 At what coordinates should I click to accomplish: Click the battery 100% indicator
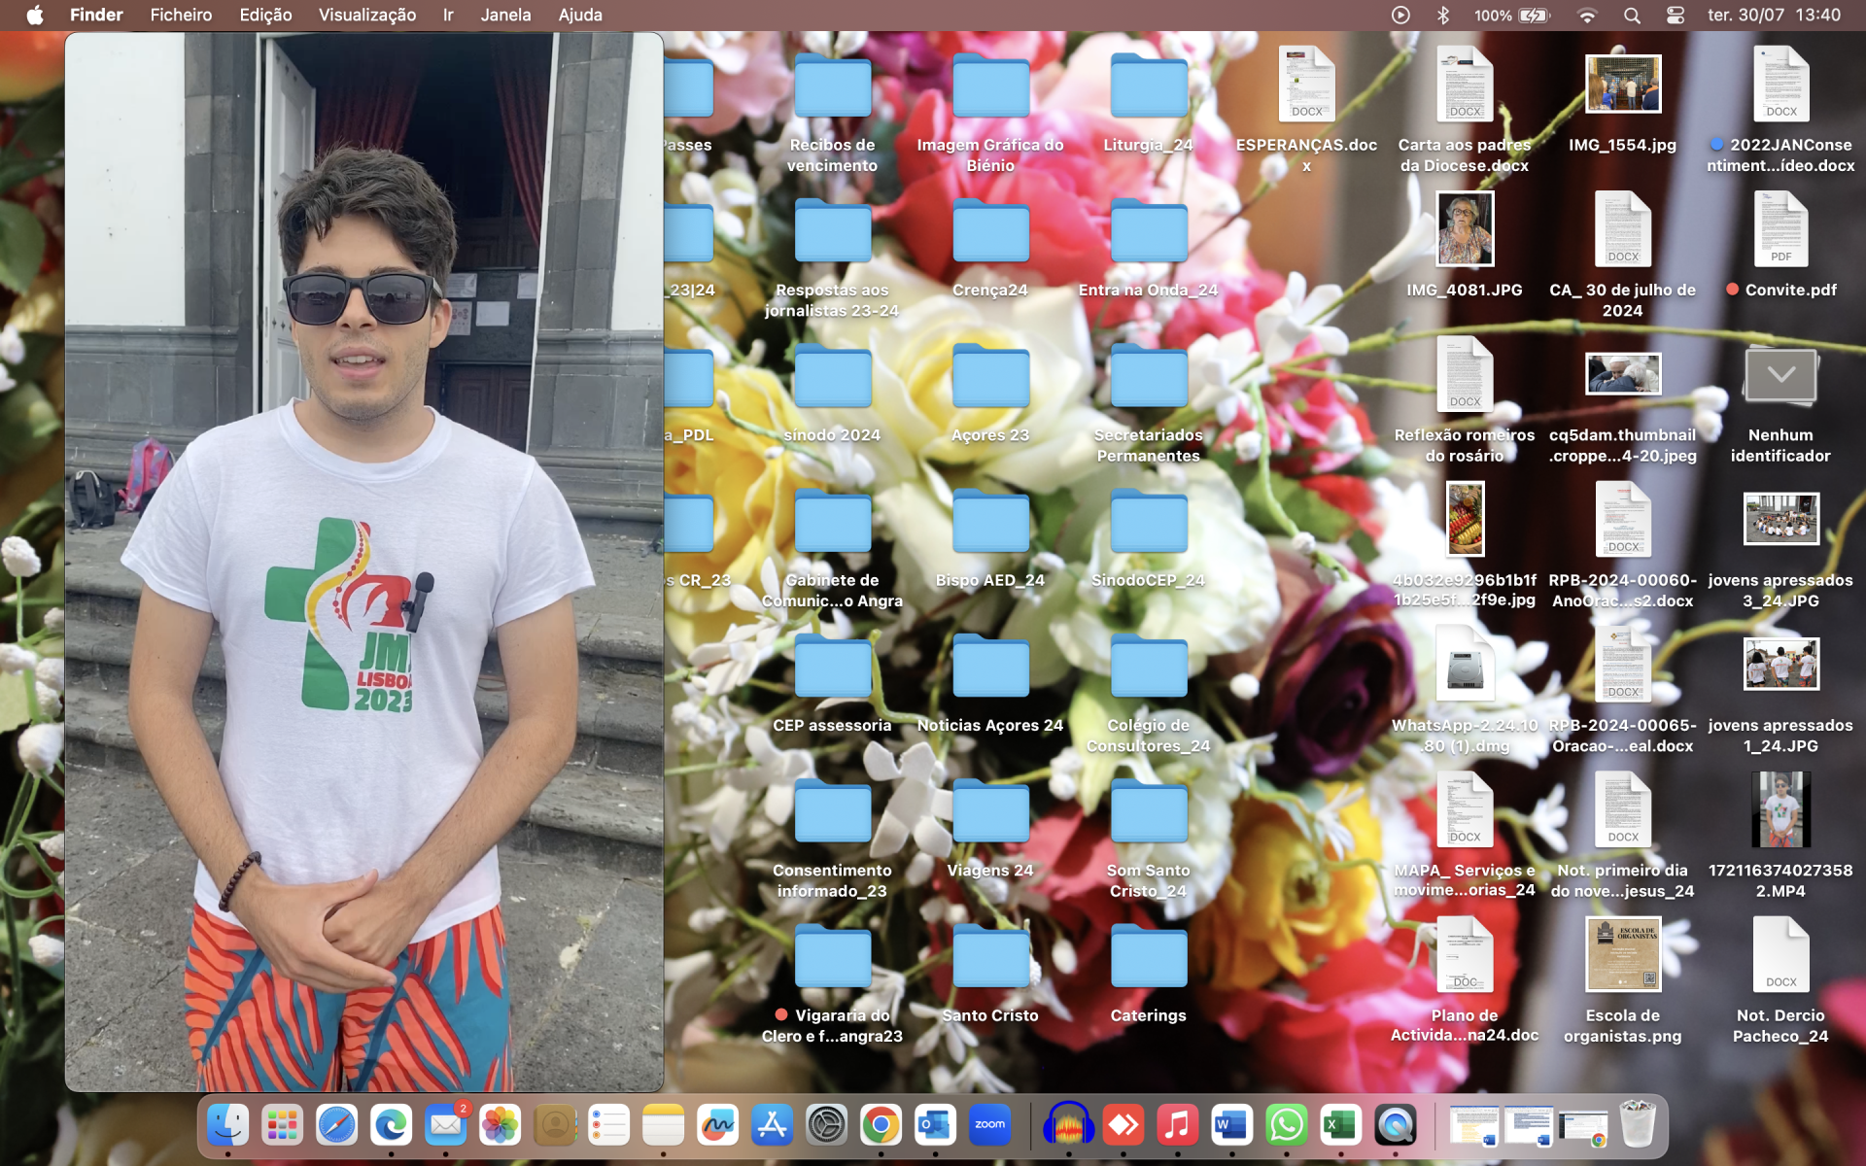1512,15
